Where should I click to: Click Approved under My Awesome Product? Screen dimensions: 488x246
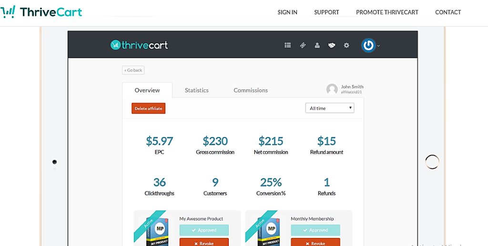coord(204,230)
